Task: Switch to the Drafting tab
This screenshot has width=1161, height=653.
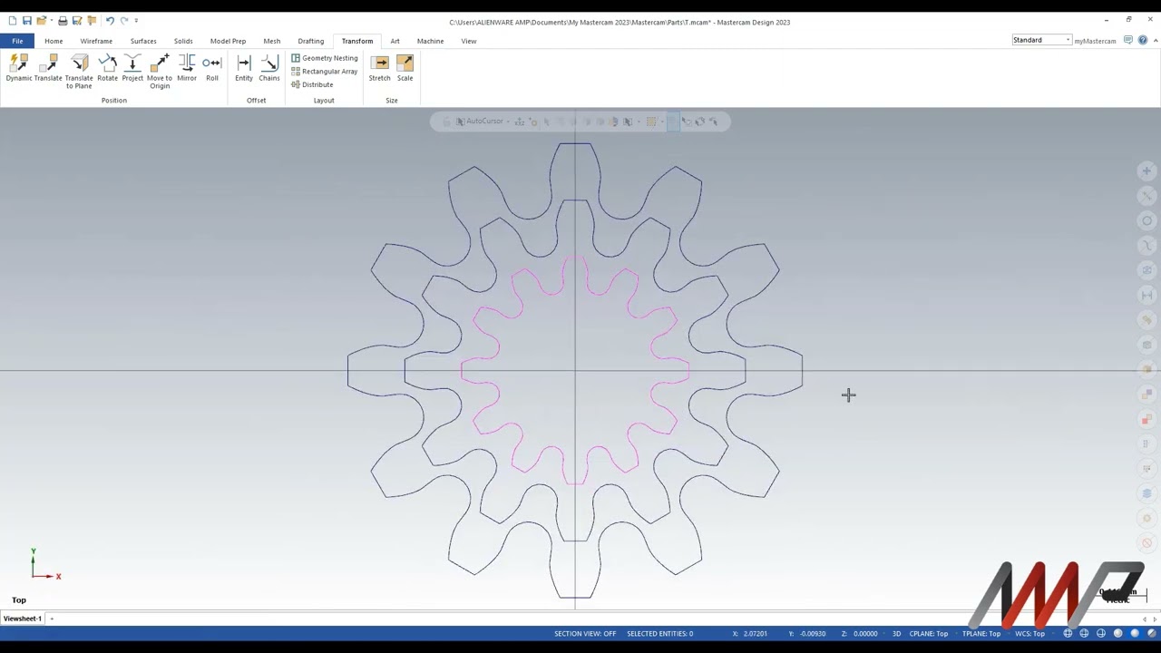Action: [311, 41]
